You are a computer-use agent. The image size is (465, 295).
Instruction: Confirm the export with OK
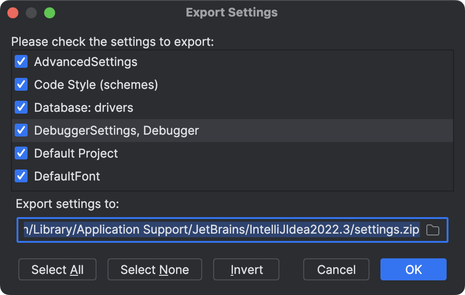413,270
